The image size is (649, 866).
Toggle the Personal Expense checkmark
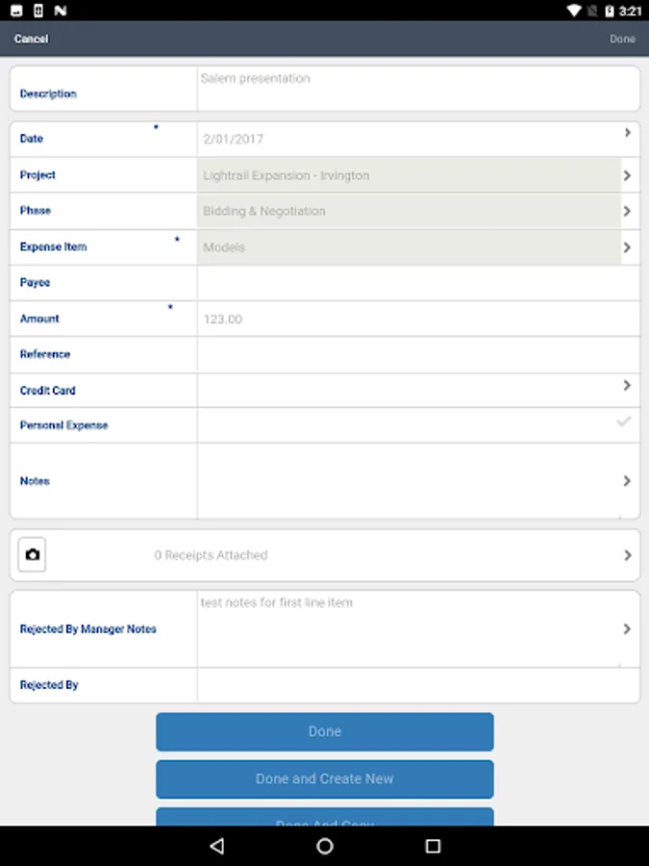pos(624,421)
